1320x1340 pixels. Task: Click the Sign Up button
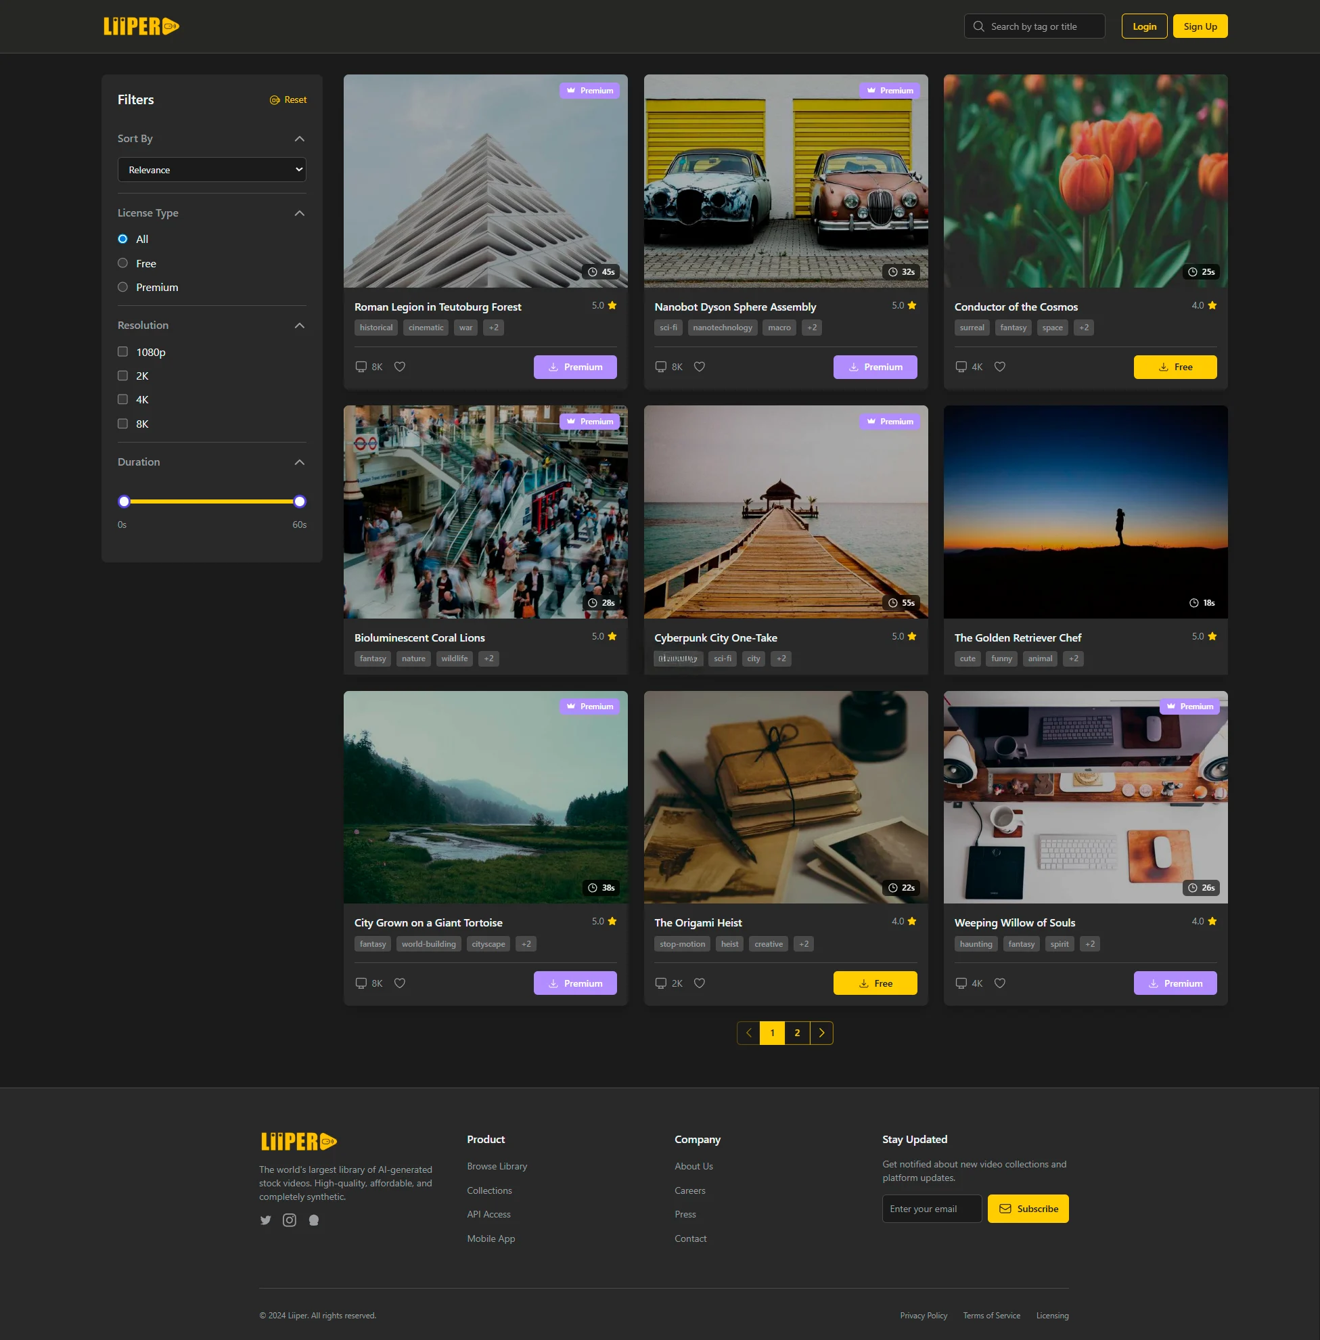click(1200, 26)
